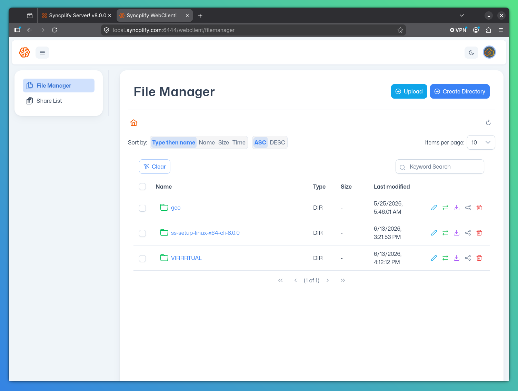Sort the files by Size
The image size is (518, 391).
pos(223,142)
